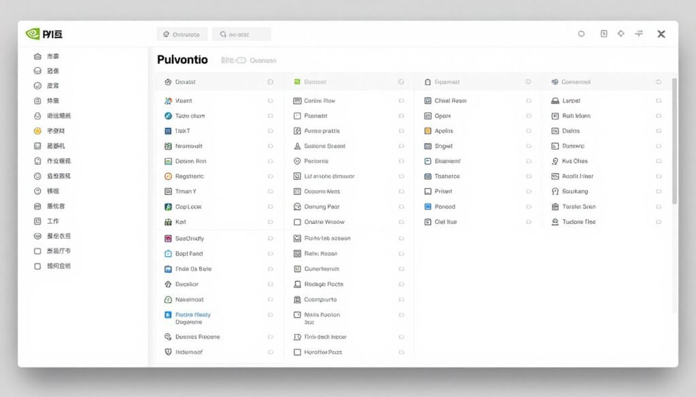Click inside the top search input field
Screen dimensions: 696x397
[241, 33]
